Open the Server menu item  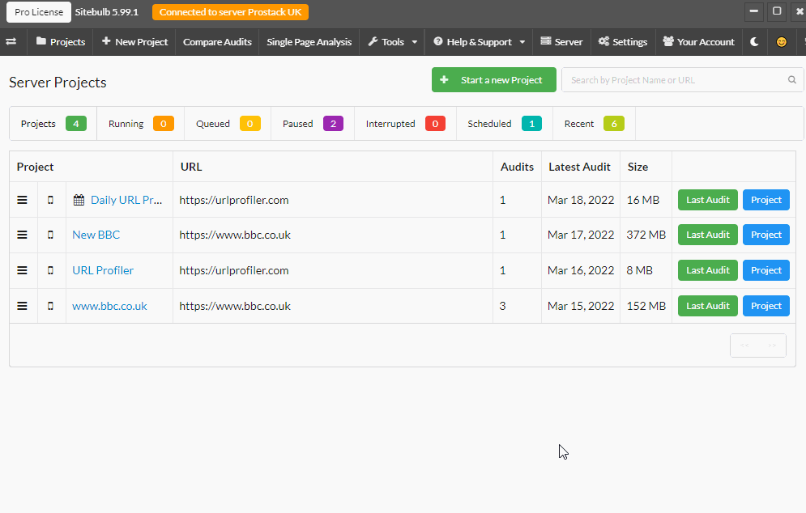point(561,42)
